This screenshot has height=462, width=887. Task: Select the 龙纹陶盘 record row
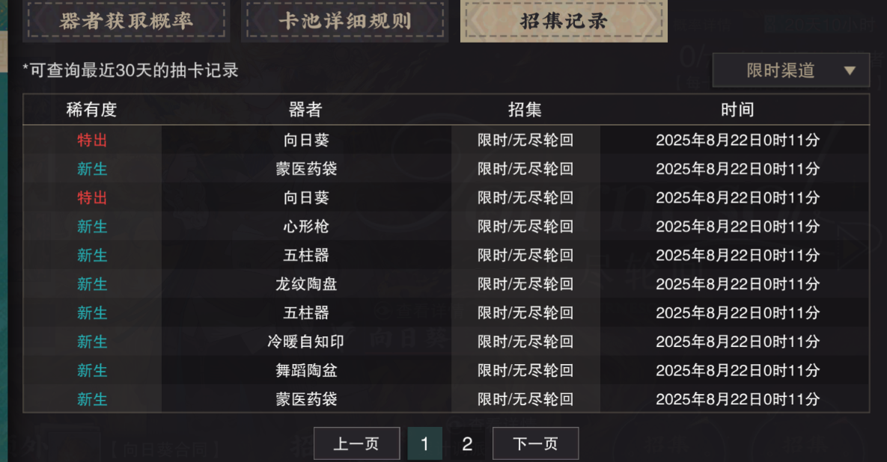click(x=446, y=284)
